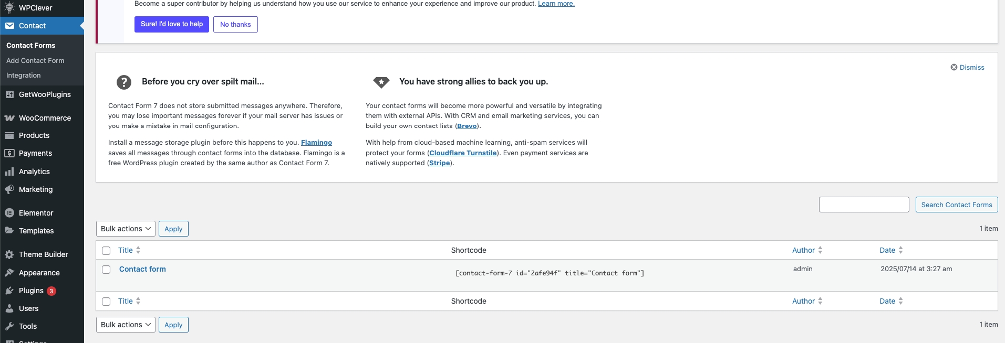Toggle select-all checkbox in table footer

pos(106,302)
